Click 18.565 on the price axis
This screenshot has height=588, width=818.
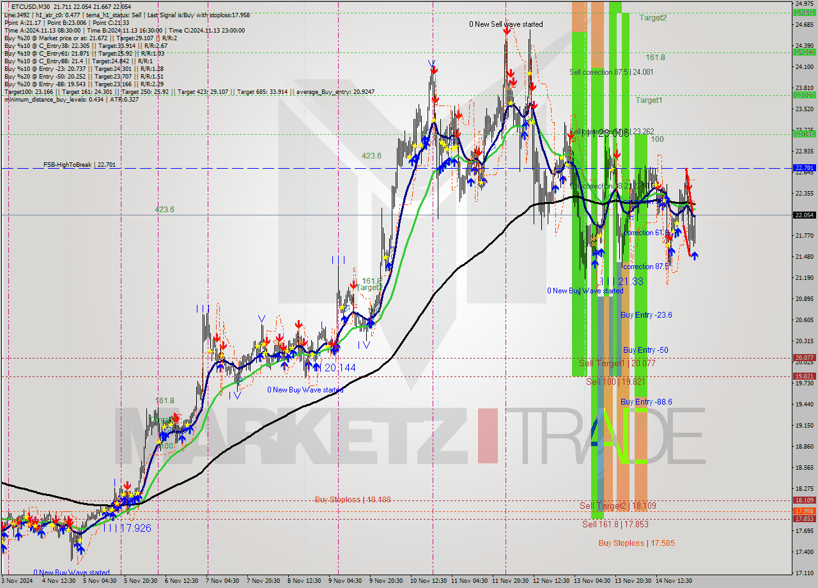point(805,467)
